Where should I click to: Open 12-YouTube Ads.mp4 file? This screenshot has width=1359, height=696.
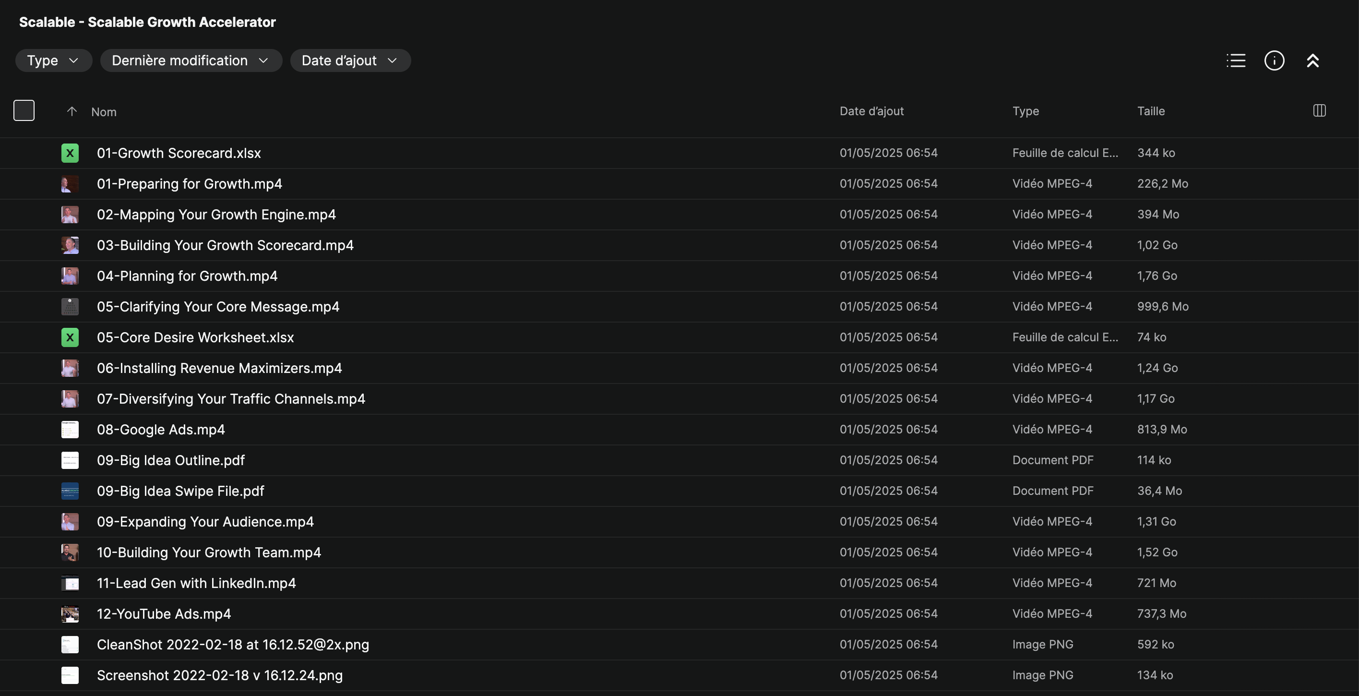click(x=164, y=614)
